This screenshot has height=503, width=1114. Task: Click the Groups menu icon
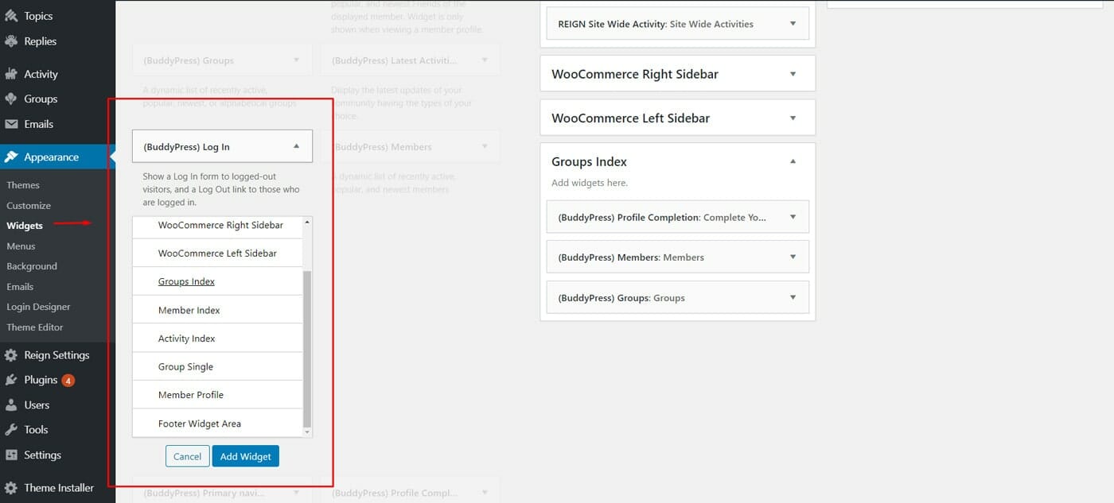11,99
